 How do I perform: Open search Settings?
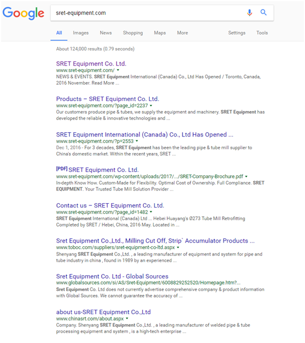tap(237, 33)
